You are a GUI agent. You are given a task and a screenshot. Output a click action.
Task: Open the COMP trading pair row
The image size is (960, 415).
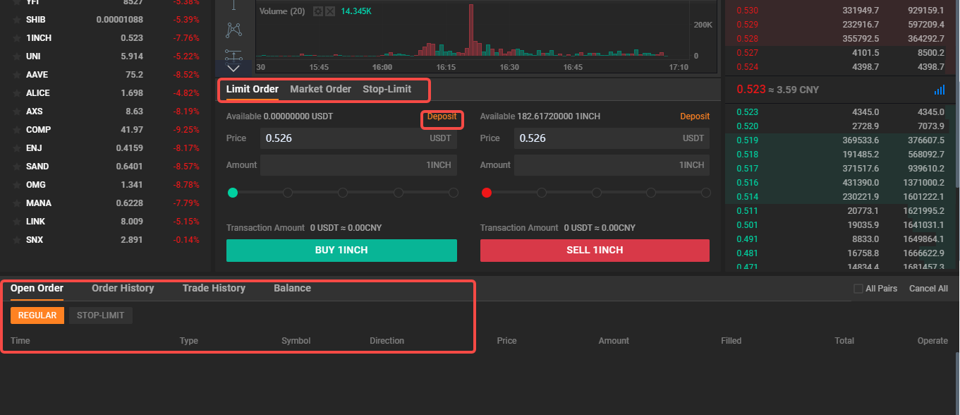point(106,130)
